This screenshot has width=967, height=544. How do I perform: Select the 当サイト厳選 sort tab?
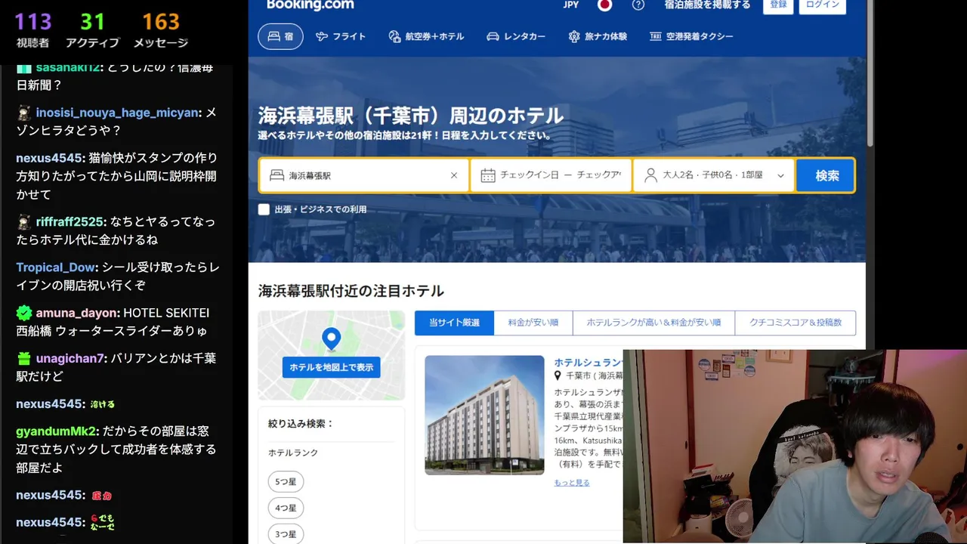tap(454, 323)
